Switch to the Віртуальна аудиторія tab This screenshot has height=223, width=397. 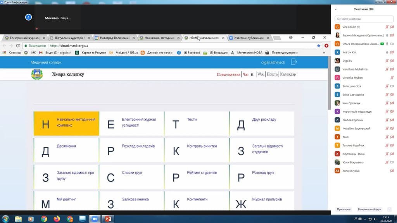point(69,38)
